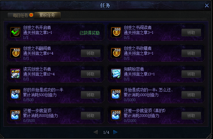The image size is (213, 139).
Task: Click the 300 gold coin reward icon
Action: pyautogui.click(x=116, y=32)
